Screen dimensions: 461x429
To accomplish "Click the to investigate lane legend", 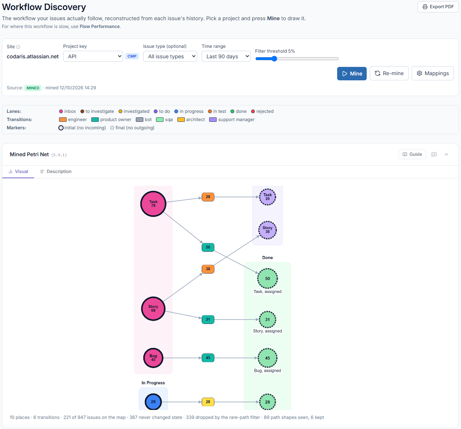I will coord(97,111).
